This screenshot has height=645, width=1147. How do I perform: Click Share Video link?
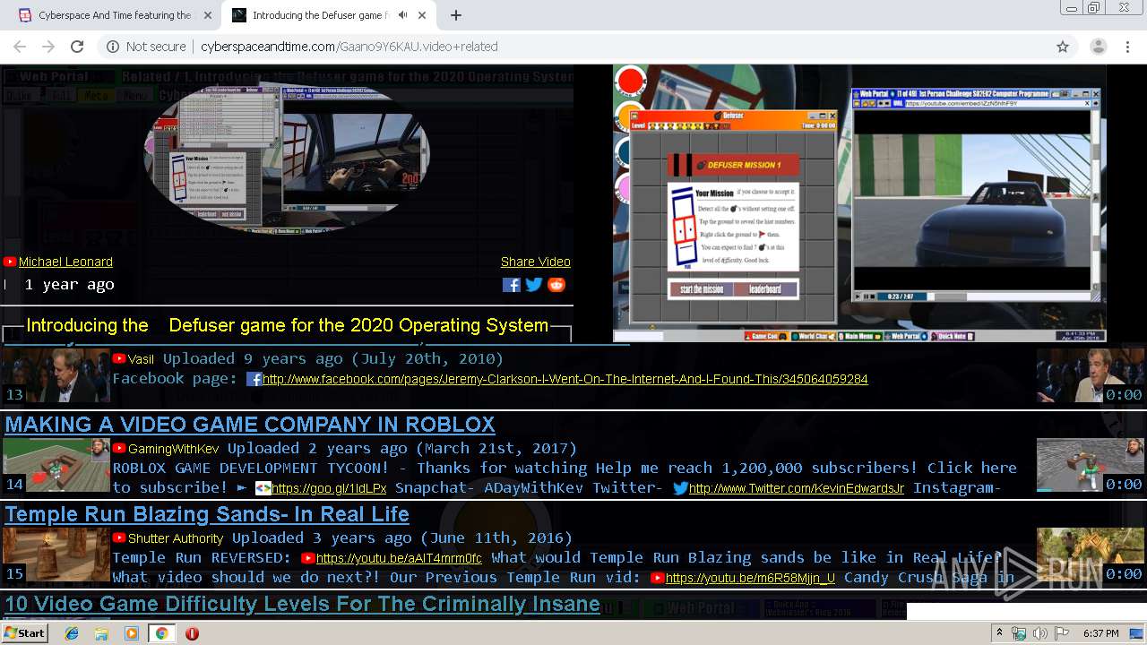535,262
